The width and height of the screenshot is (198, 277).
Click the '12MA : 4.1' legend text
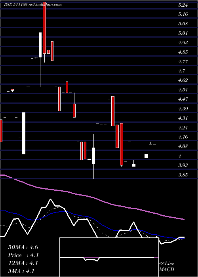pos(23,263)
